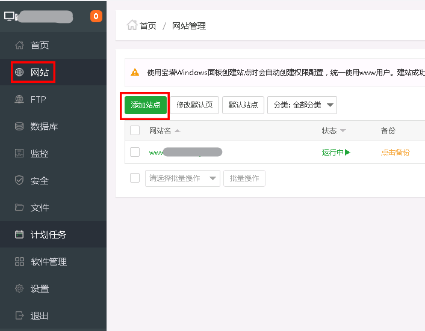Screen dimensions: 425x331
Task: Open the orange notification badge showing 0
Action: tap(96, 16)
